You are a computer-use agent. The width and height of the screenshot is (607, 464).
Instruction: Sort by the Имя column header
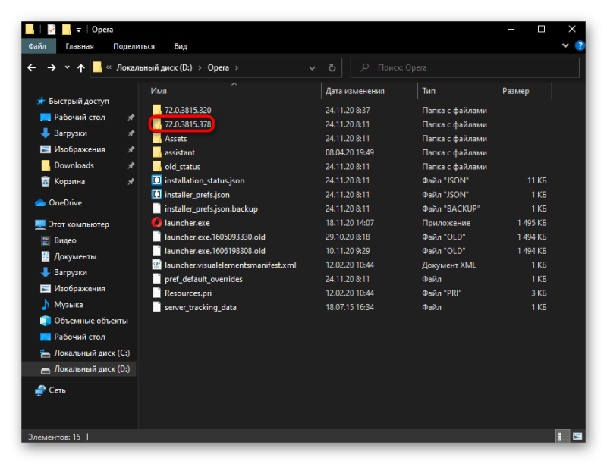(159, 91)
